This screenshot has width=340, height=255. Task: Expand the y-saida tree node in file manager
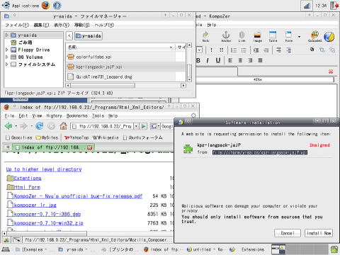click(7, 35)
